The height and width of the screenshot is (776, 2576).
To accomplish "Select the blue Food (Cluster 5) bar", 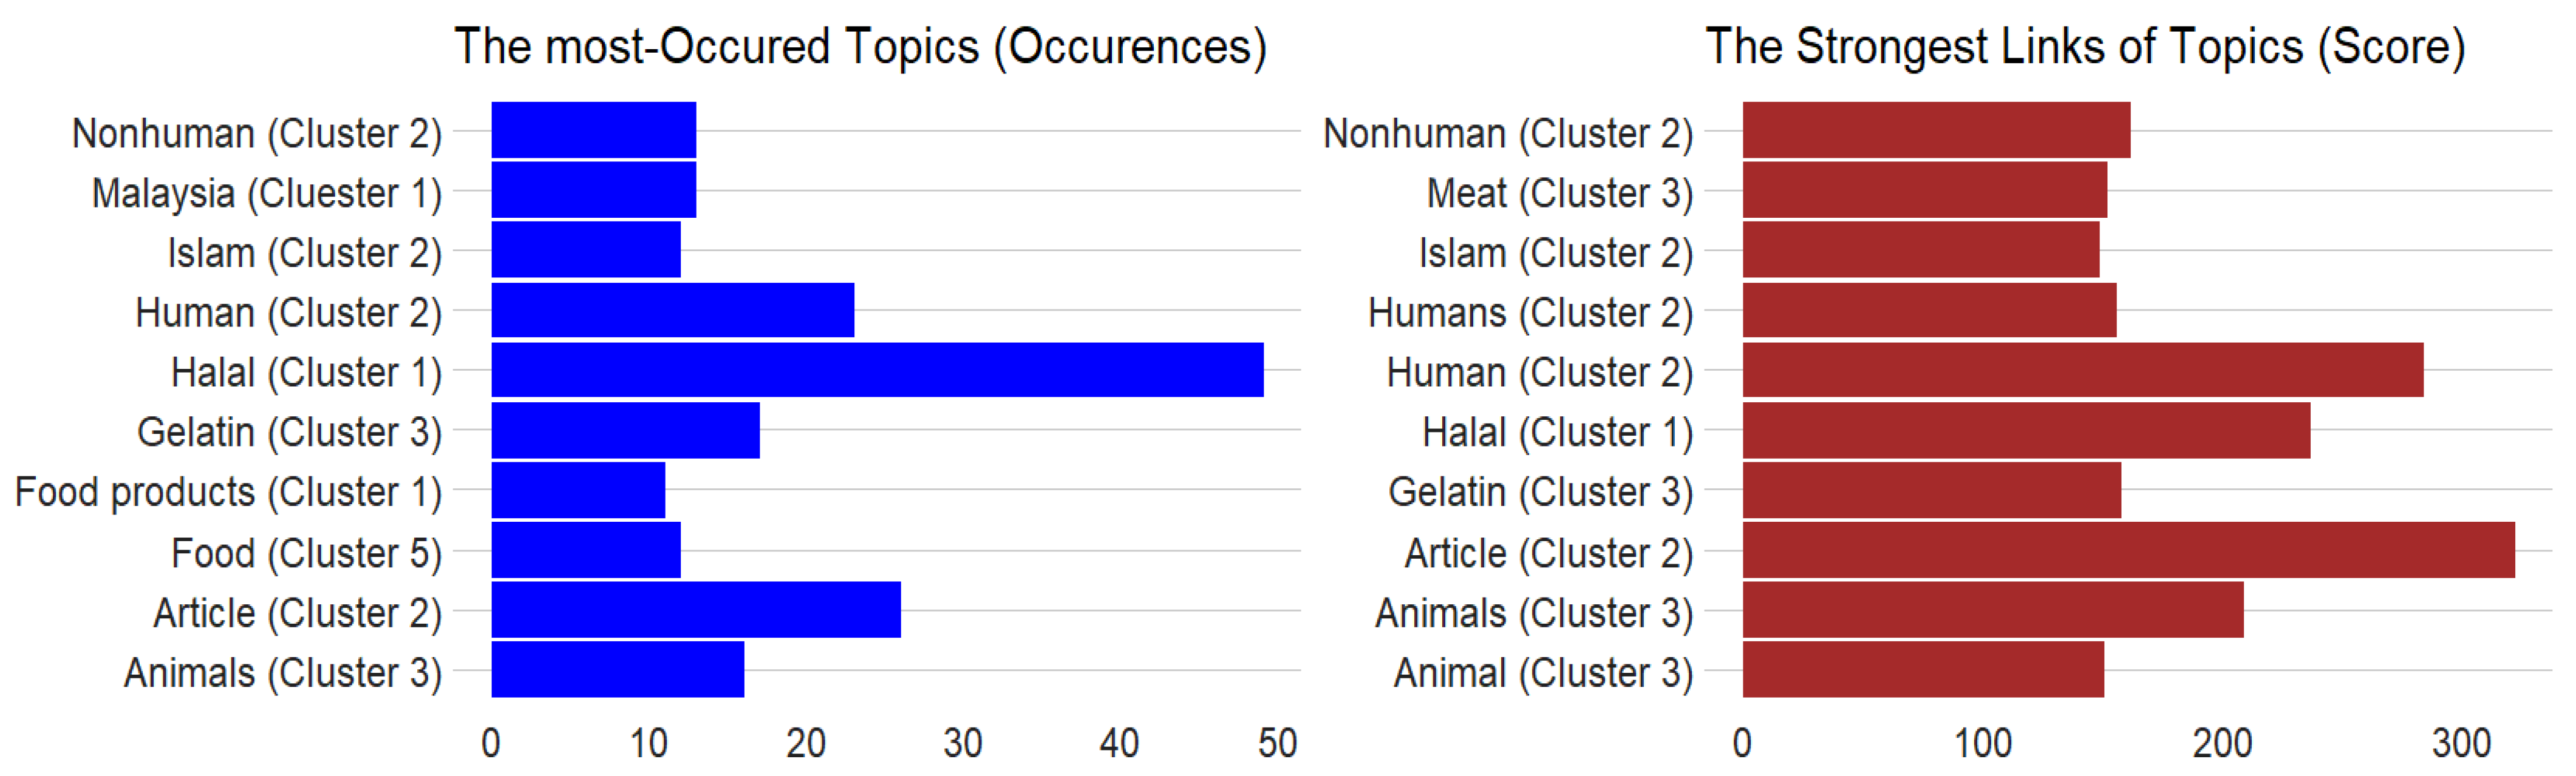I will (x=585, y=549).
